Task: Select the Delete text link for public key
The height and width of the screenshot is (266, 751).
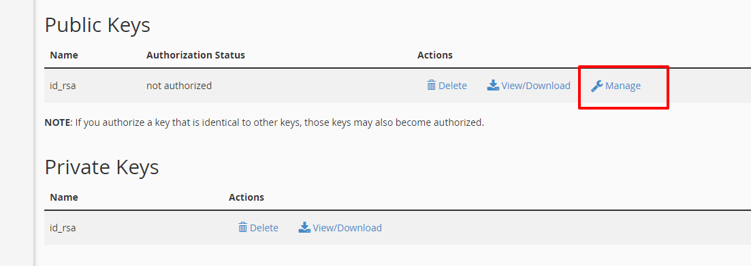Action: click(x=453, y=86)
